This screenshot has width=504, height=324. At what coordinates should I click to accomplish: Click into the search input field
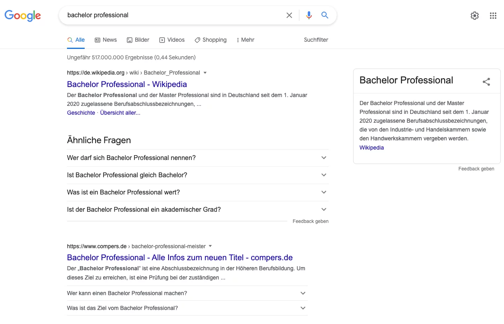pyautogui.click(x=173, y=15)
